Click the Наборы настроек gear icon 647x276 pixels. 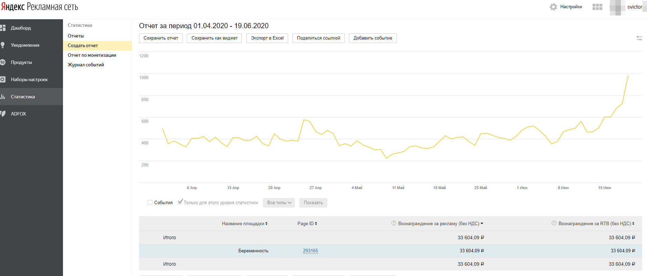click(3, 79)
